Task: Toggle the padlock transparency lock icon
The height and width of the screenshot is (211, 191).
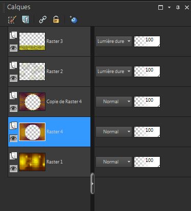Action: [56, 19]
